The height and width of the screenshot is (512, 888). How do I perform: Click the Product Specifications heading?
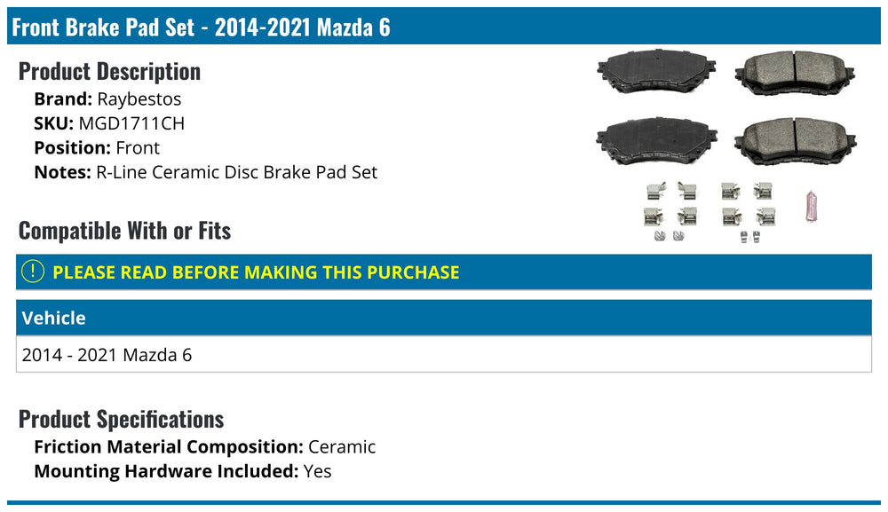121,419
